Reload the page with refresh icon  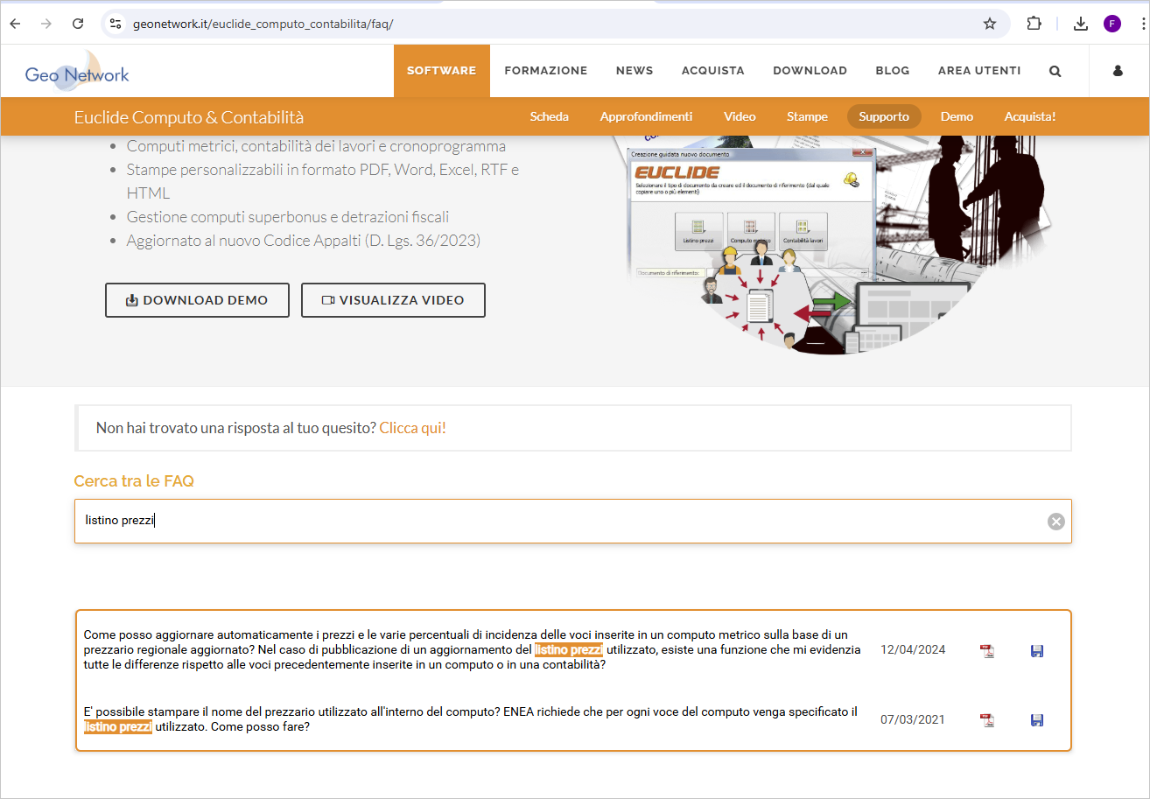pos(78,24)
